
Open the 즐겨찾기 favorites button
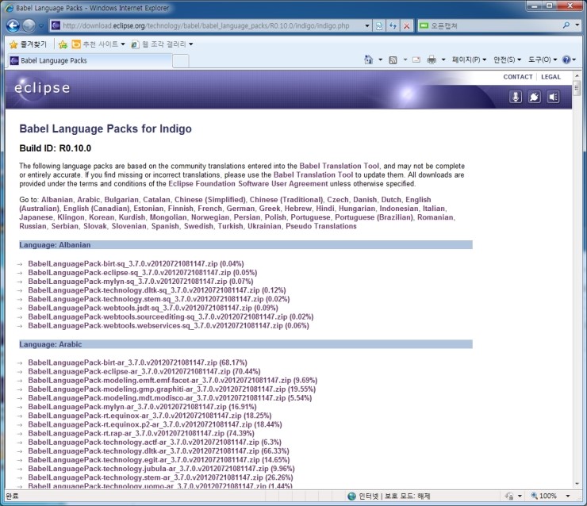click(x=27, y=44)
